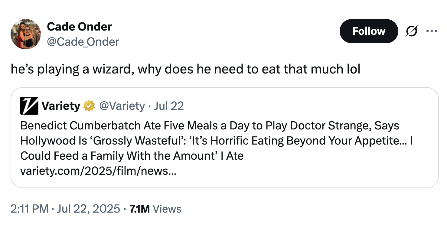
Task: Click the quoted tweet headline text
Action: 212,141
